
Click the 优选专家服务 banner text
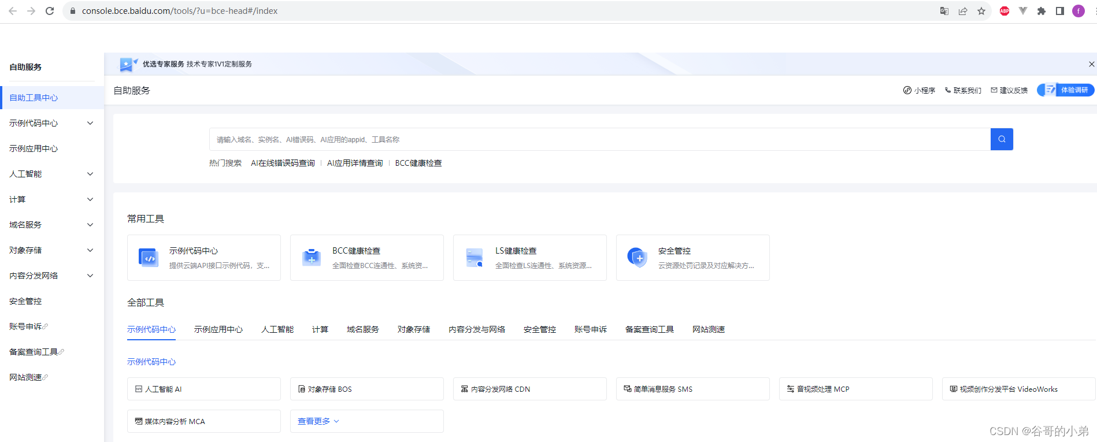(164, 64)
